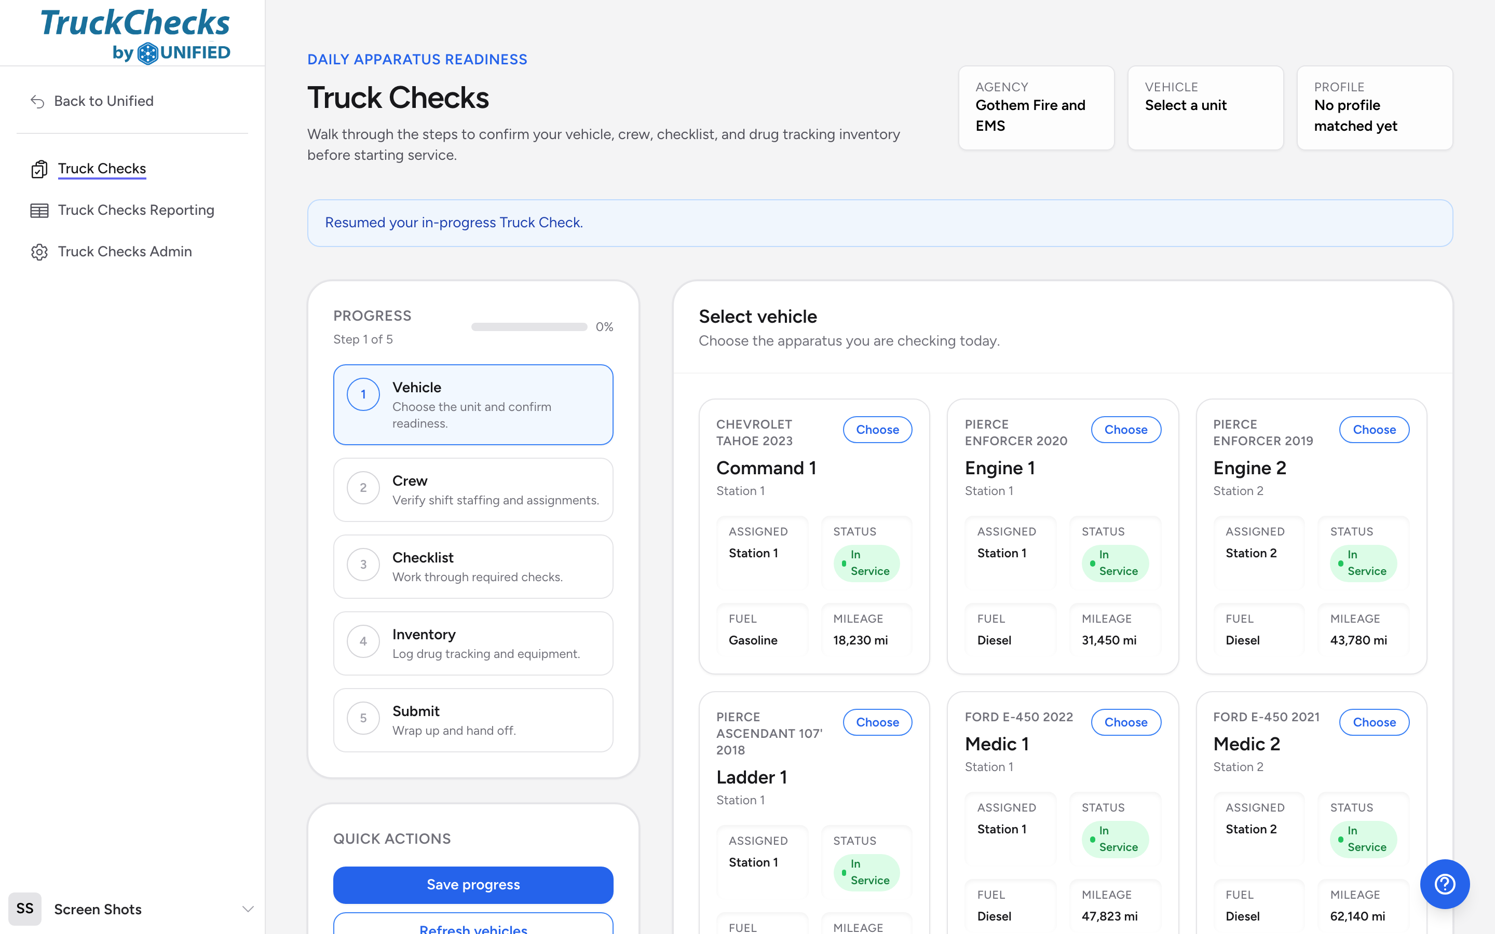Click the Medic 1 vehicle title
Image resolution: width=1495 pixels, height=934 pixels.
[x=997, y=745]
